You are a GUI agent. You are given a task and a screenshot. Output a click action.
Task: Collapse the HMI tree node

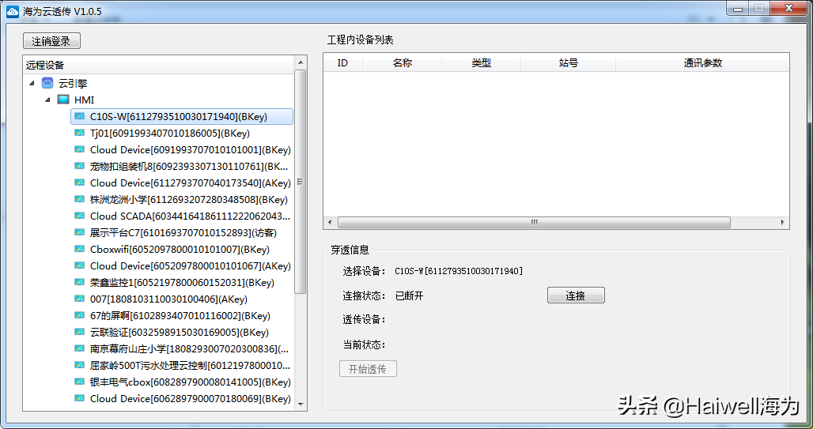pos(47,100)
